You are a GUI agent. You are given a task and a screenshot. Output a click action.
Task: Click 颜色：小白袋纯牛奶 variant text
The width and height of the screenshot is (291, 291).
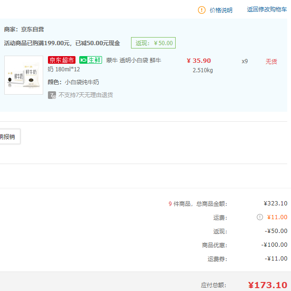[x=73, y=82]
